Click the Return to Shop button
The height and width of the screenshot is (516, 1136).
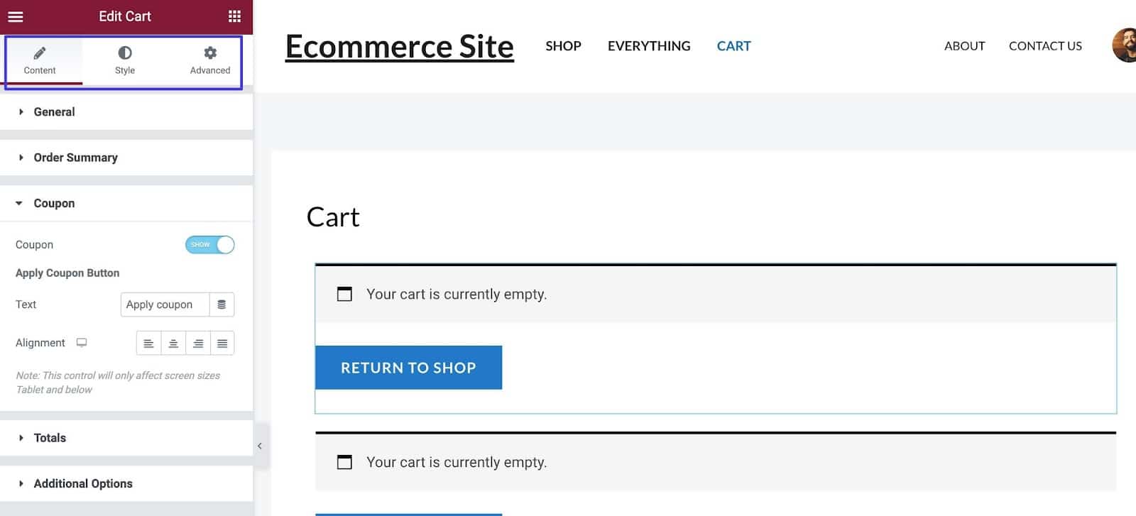(408, 368)
